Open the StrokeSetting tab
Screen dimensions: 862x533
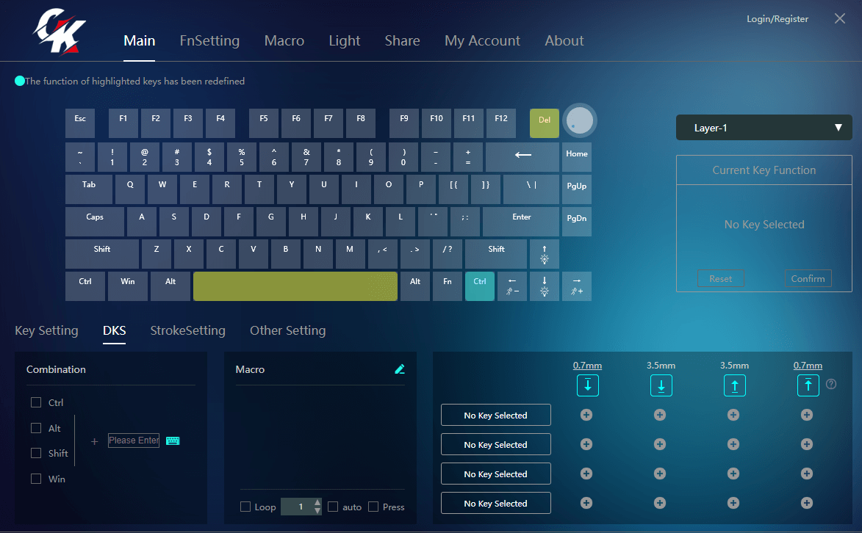point(187,330)
